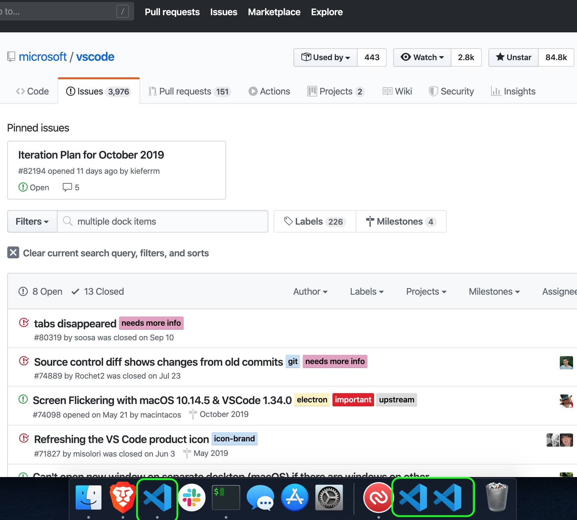Open App Store in dock
Viewport: 577px width, 520px height.
295,498
